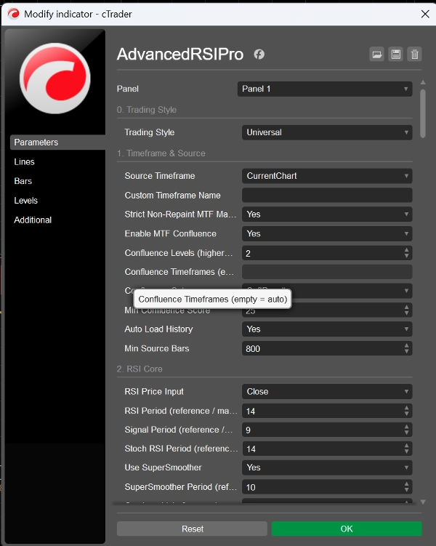Screen dimensions: 436x546
Task: Click the AdvancedRSIPro title text
Action: coord(180,55)
